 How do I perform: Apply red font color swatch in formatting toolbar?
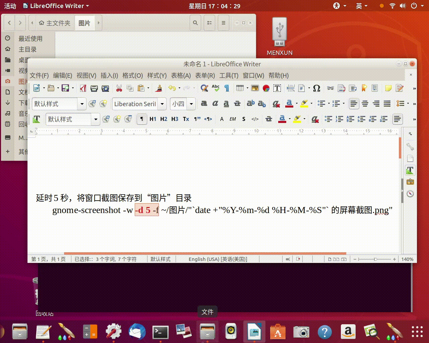click(x=289, y=104)
